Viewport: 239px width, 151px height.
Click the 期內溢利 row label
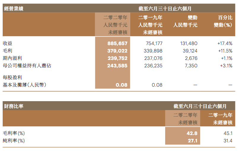point(12,58)
